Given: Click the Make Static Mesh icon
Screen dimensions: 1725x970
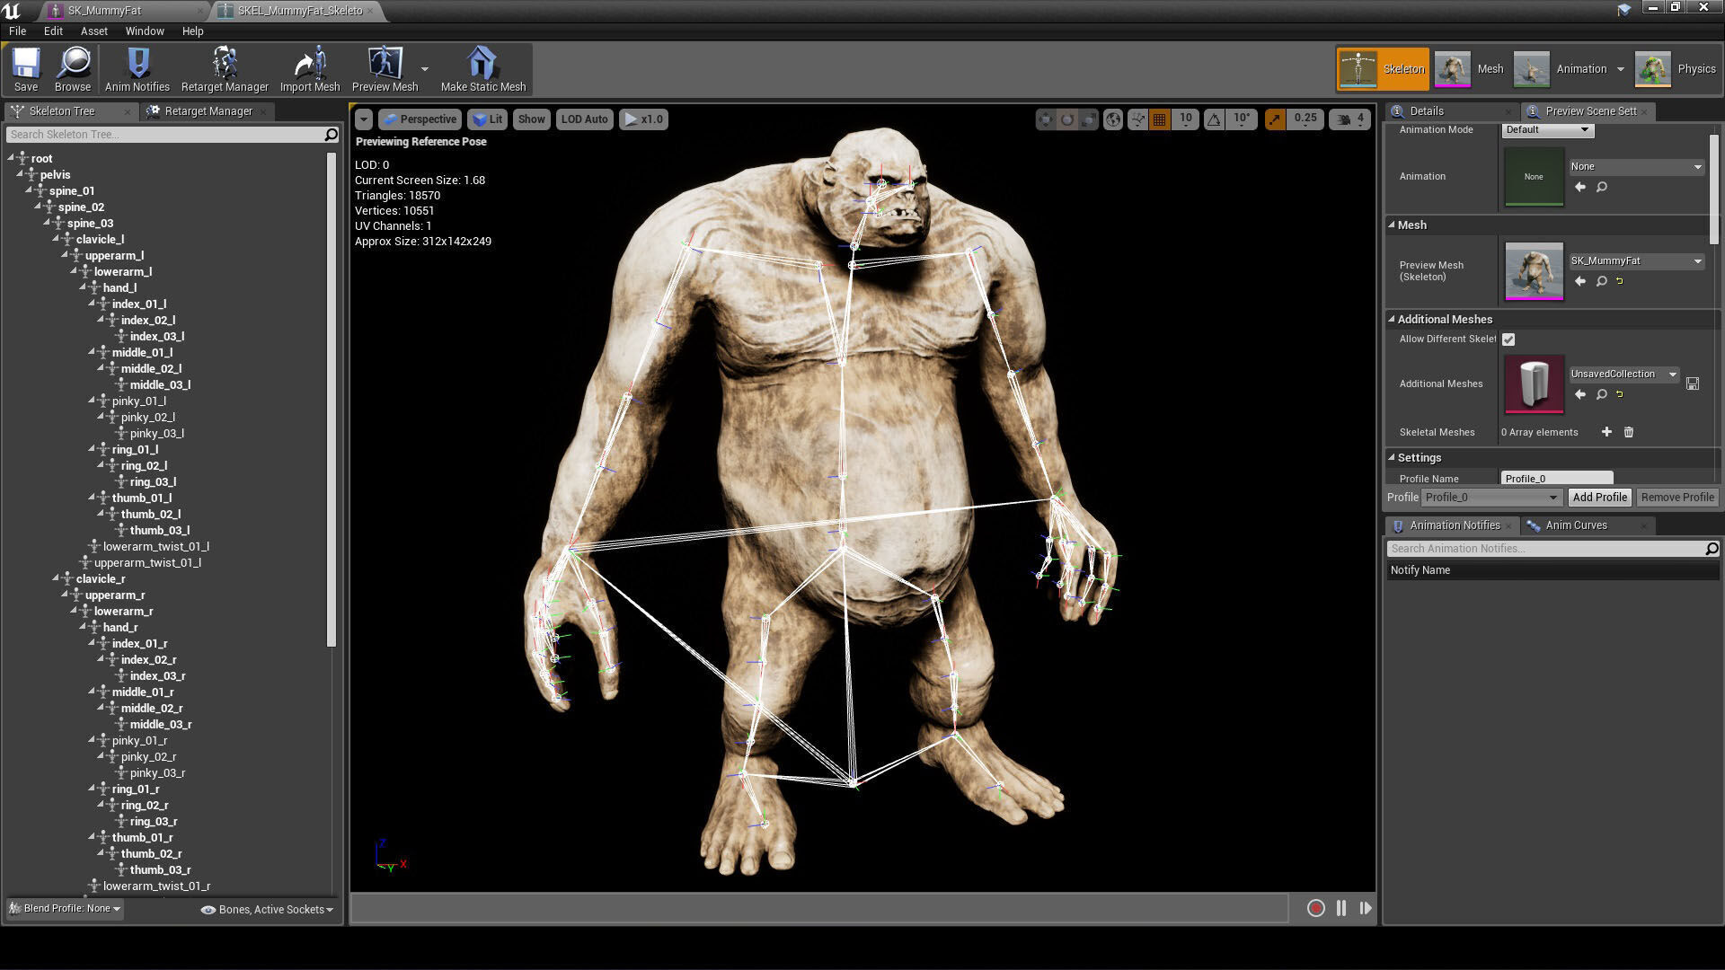Looking at the screenshot, I should click(x=482, y=64).
